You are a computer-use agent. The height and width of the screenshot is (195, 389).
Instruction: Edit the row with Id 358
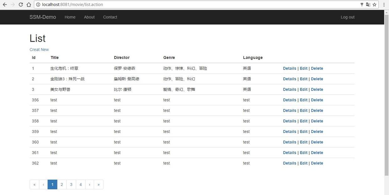(304, 121)
